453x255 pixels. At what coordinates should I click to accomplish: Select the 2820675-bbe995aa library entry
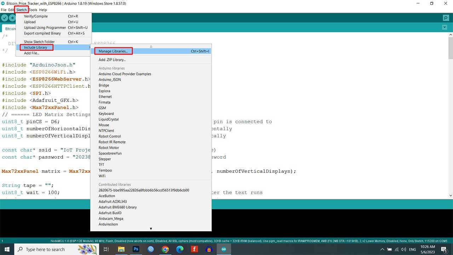[151, 190]
